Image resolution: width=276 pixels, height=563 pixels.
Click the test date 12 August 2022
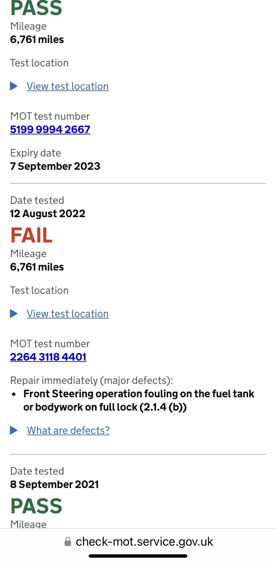tap(48, 214)
